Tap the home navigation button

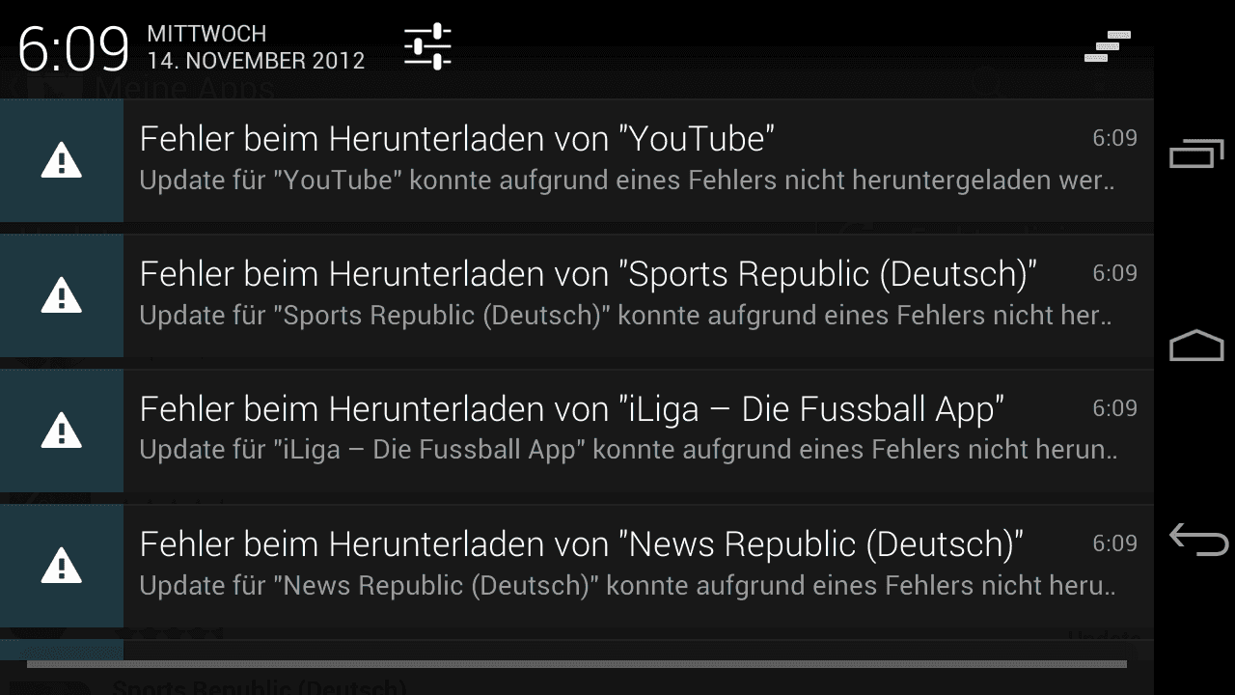click(1196, 346)
